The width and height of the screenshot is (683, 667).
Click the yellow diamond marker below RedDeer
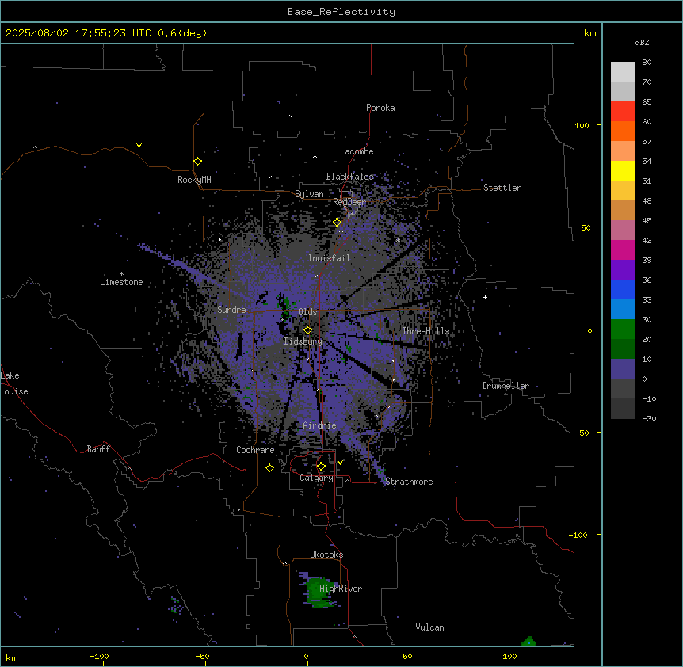click(x=337, y=223)
